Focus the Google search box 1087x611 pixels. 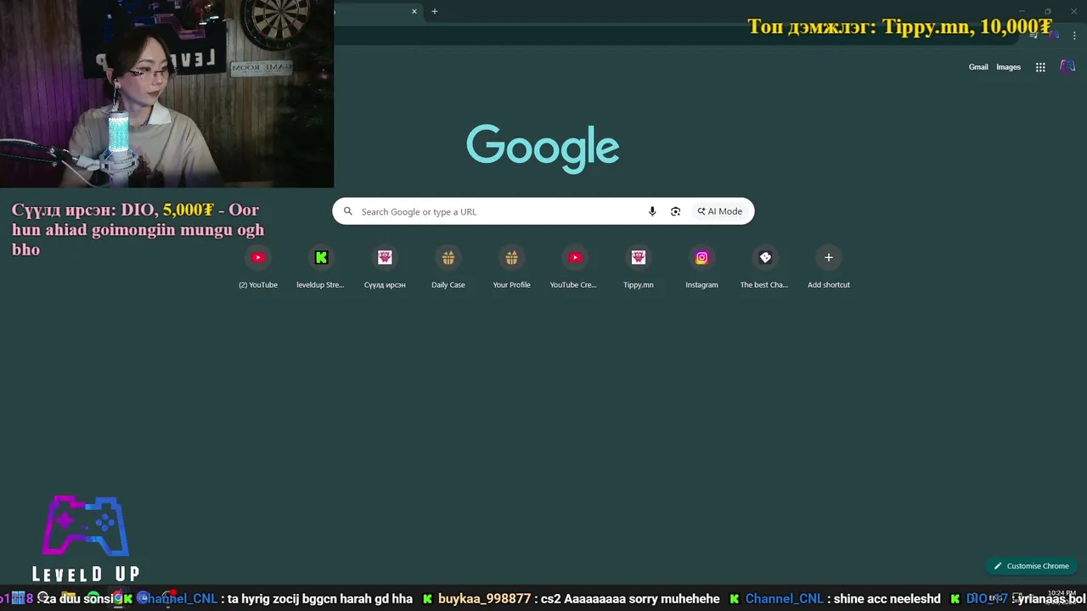pyautogui.click(x=543, y=211)
